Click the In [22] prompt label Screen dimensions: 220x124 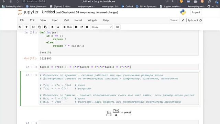[31, 32]
